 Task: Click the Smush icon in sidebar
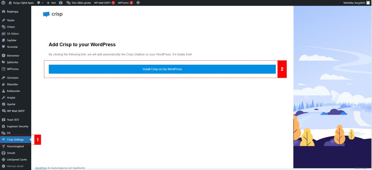click(3, 153)
